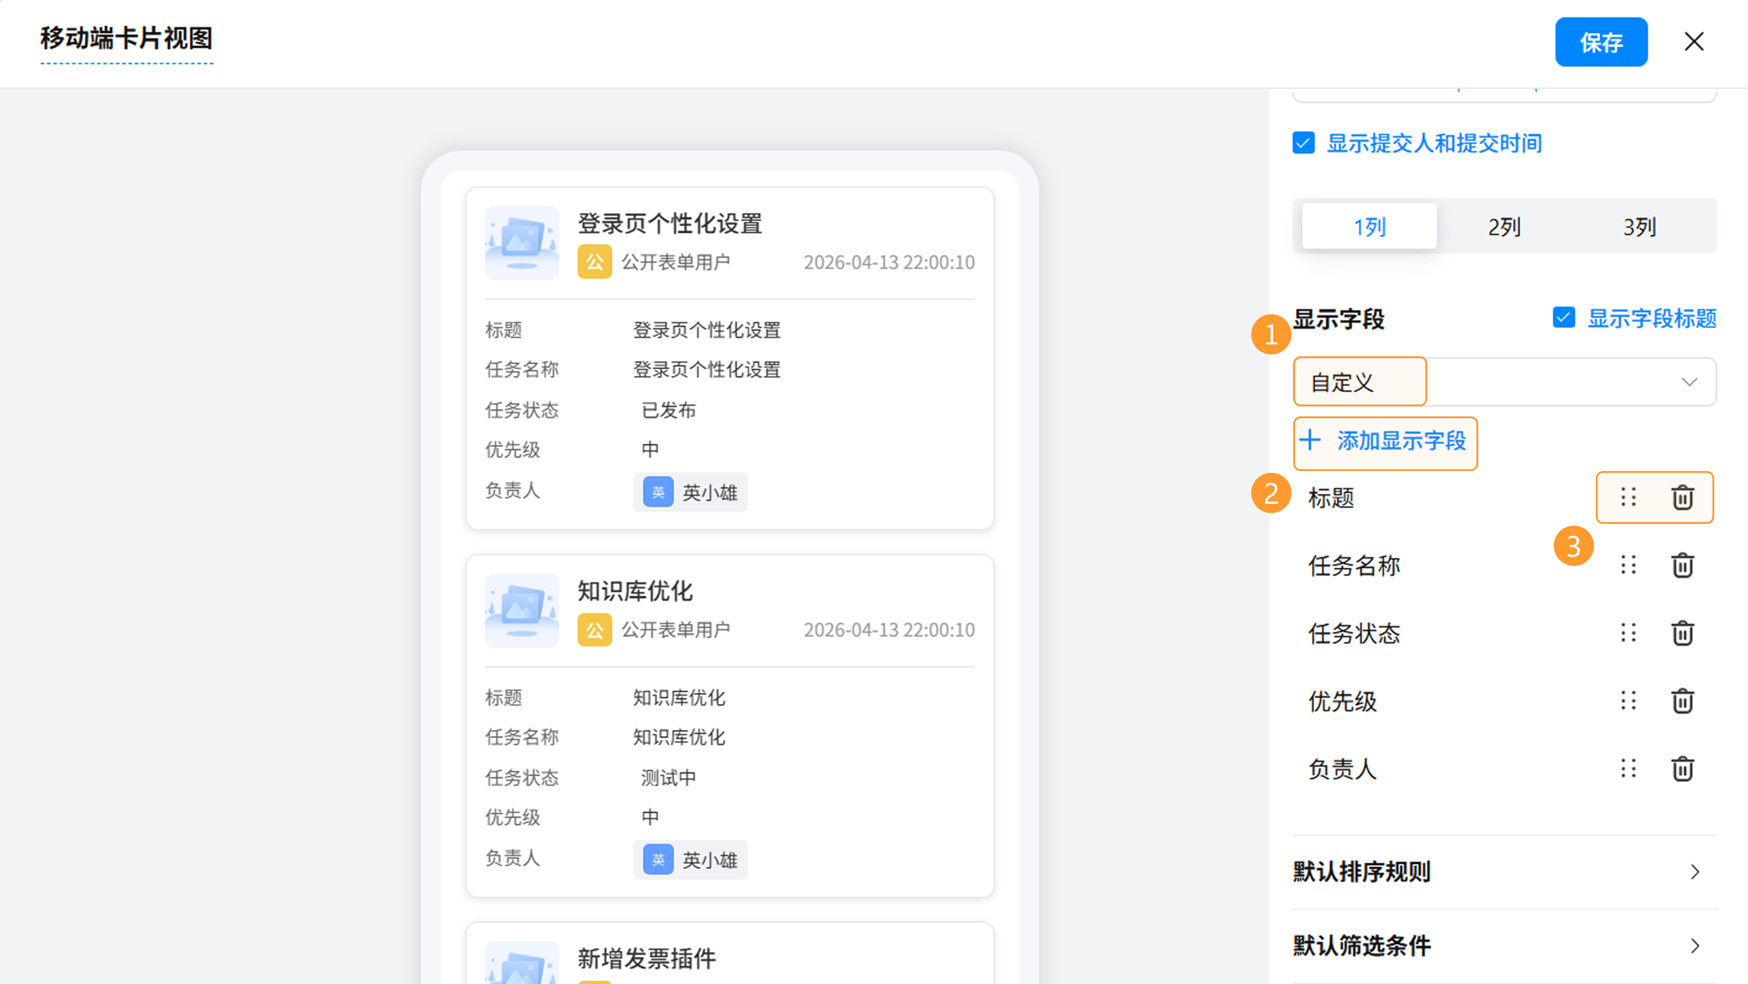Choose the 1列 layout tab
The width and height of the screenshot is (1748, 984).
point(1369,226)
